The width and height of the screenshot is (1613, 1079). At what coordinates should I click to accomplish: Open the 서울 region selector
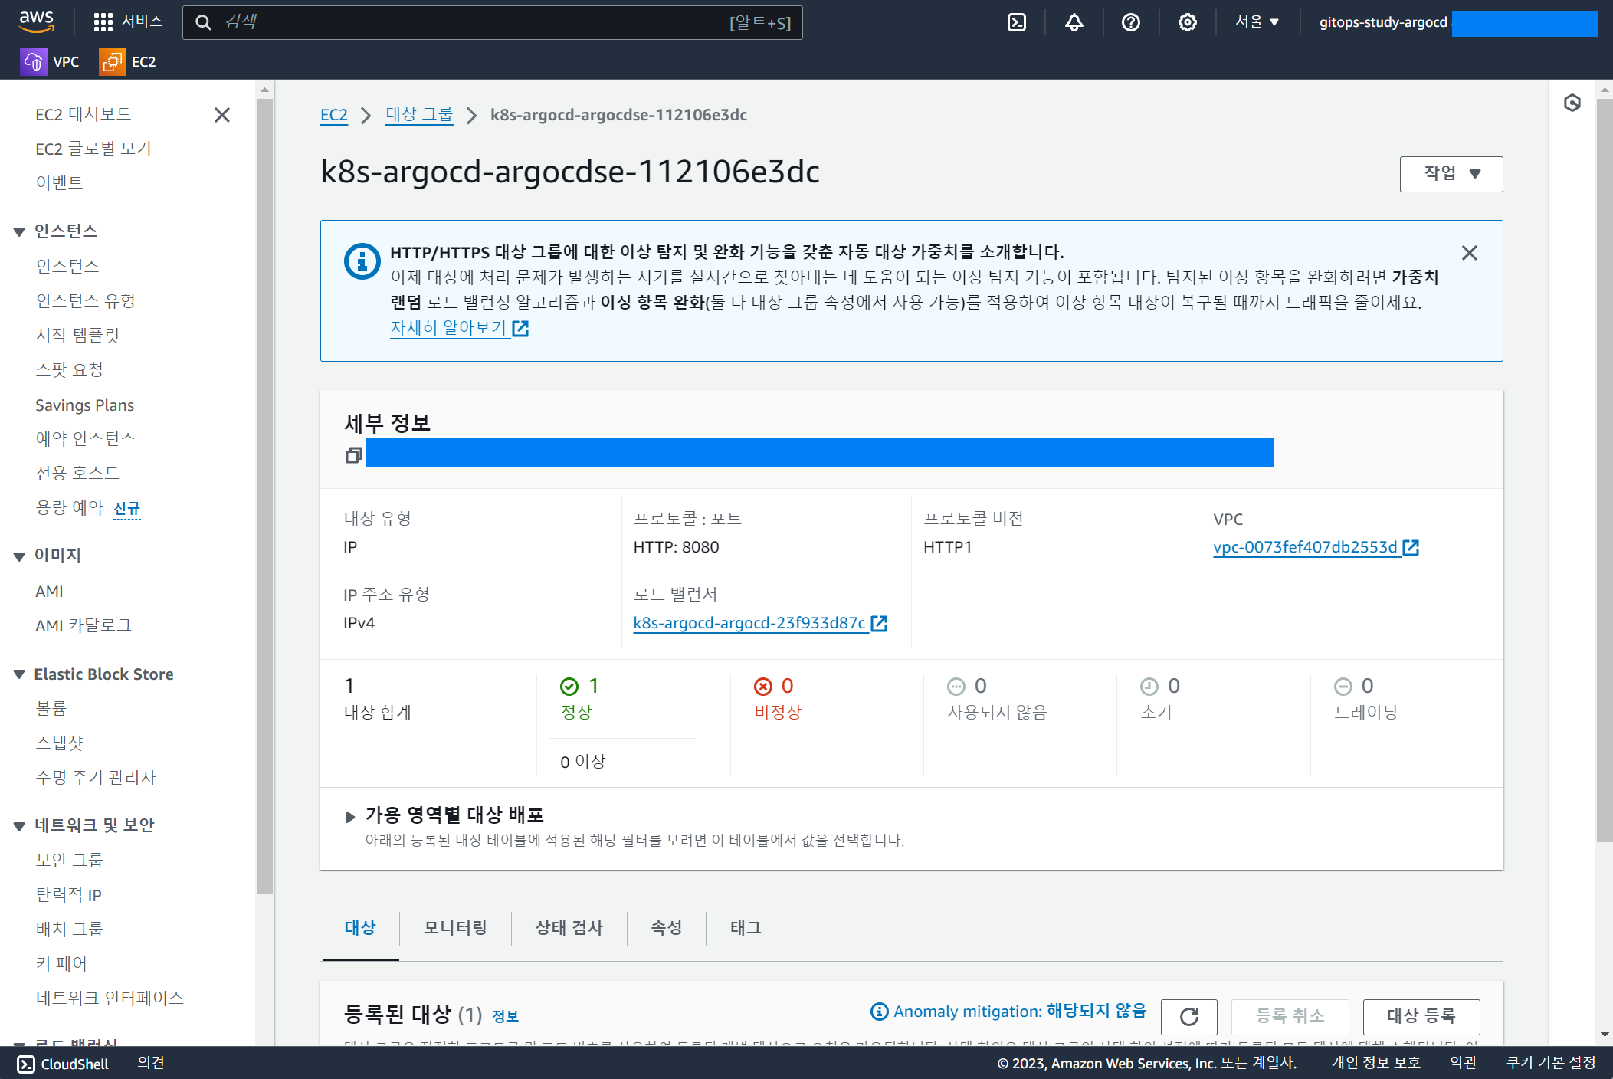(x=1257, y=22)
